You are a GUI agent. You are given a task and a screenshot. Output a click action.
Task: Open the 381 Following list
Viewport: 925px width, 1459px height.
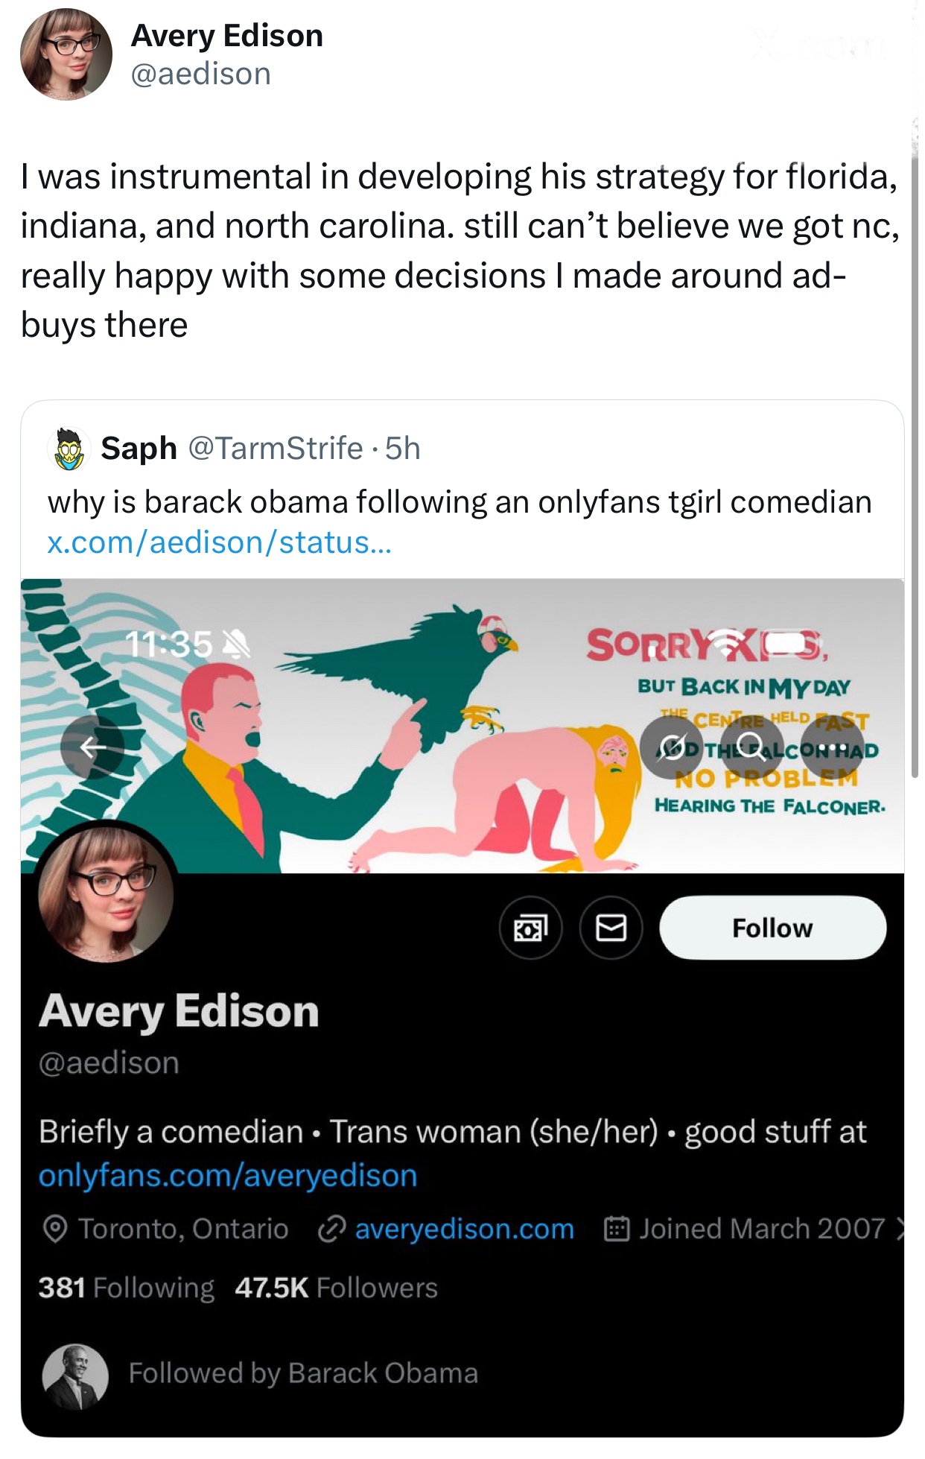(126, 1288)
